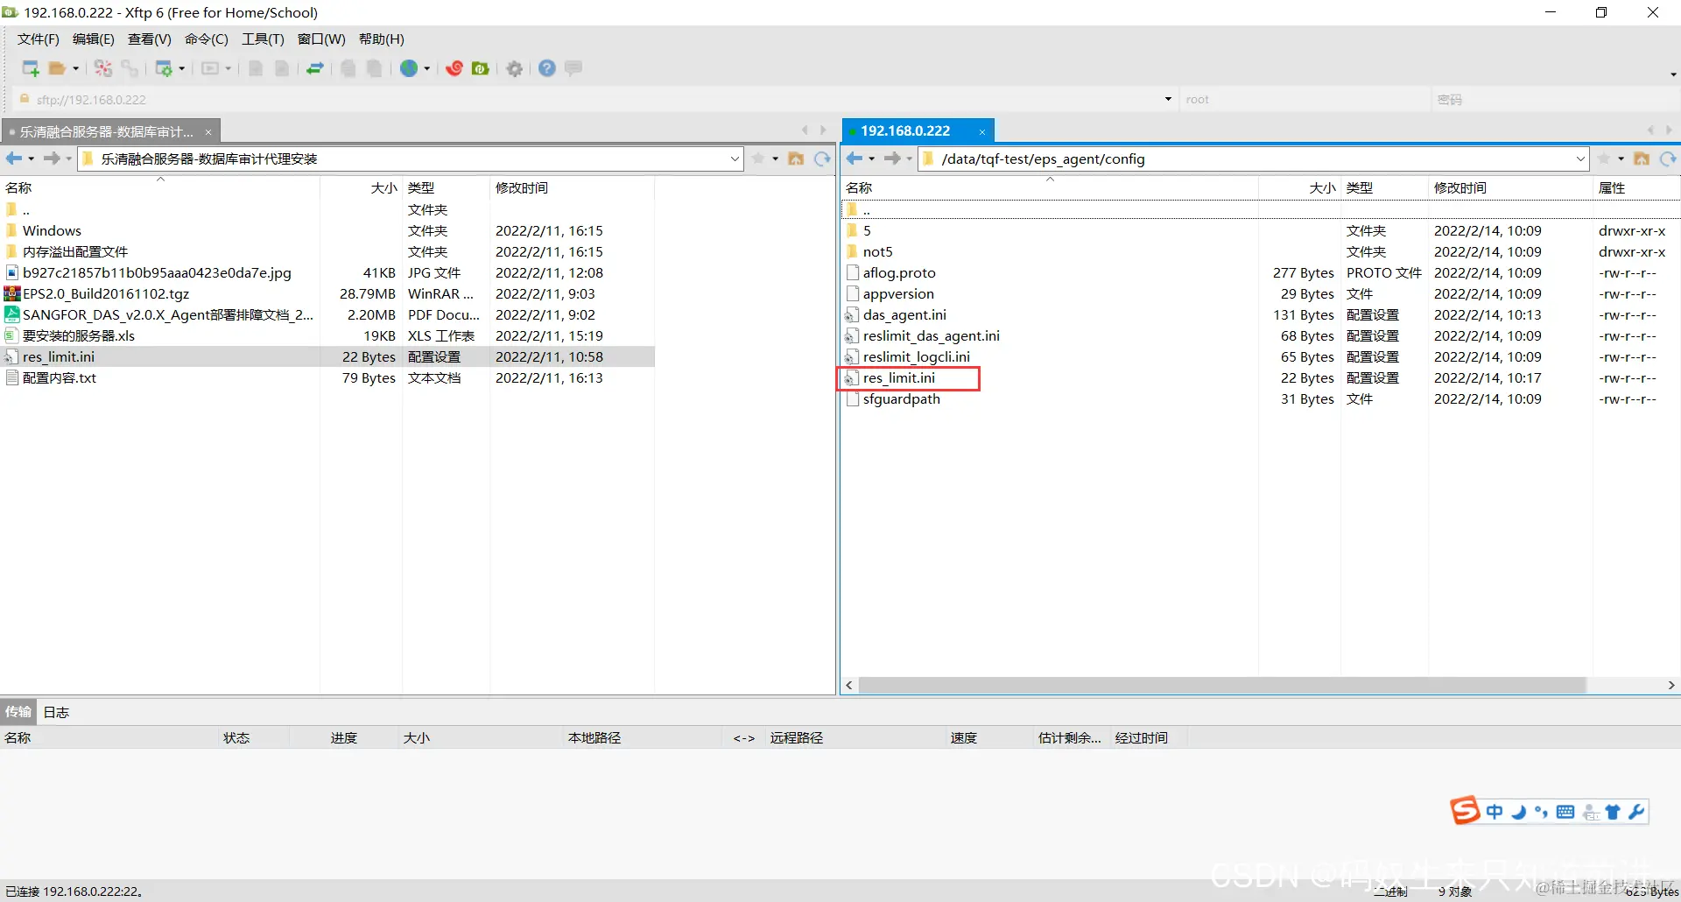The width and height of the screenshot is (1681, 902).
Task: Refresh the local file pane
Action: point(822,159)
